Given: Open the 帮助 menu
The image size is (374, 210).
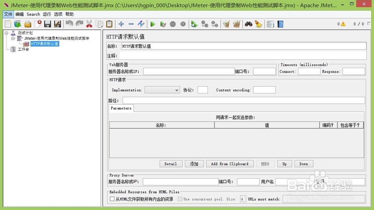Looking at the screenshot, I should 70,14.
